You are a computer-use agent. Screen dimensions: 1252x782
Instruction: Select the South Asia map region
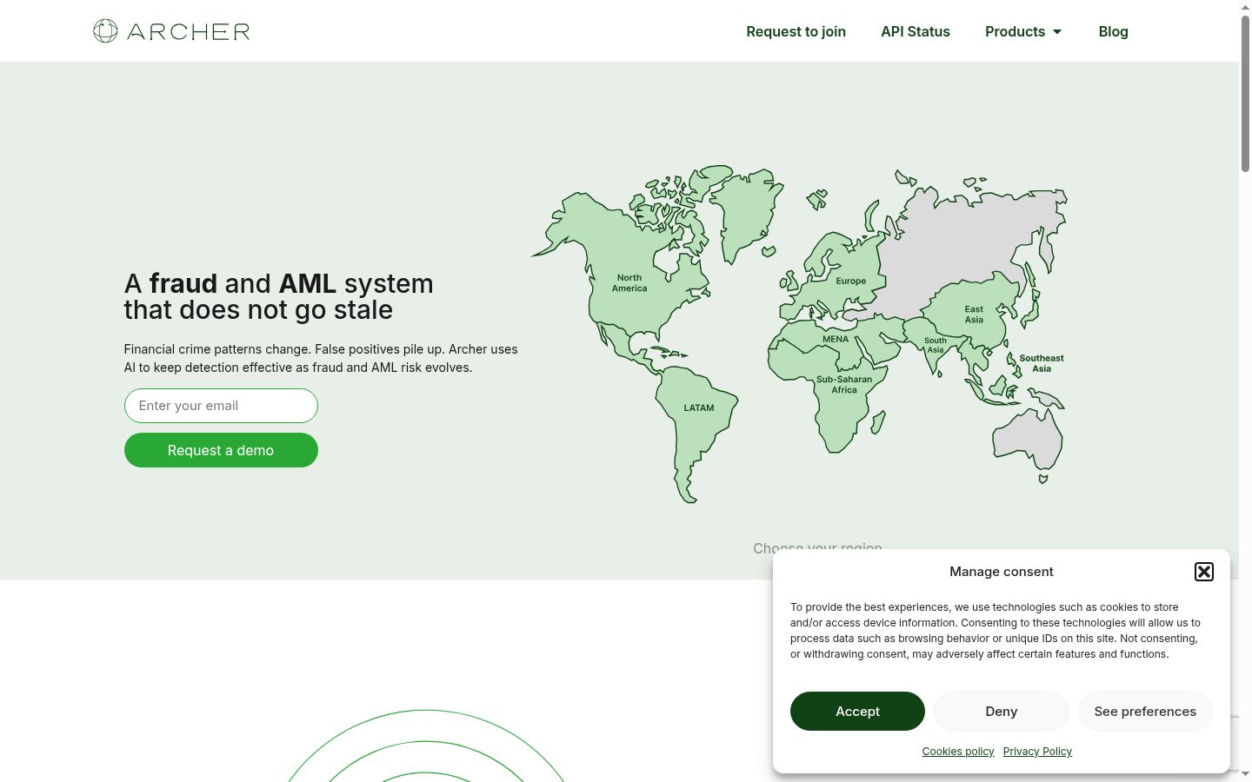point(936,345)
